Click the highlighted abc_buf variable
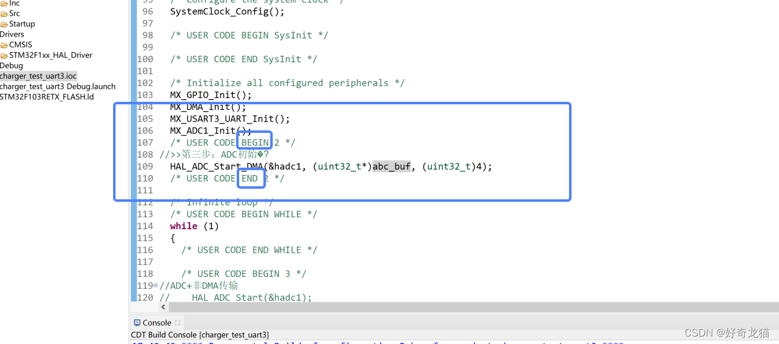Image resolution: width=779 pixels, height=344 pixels. (391, 166)
